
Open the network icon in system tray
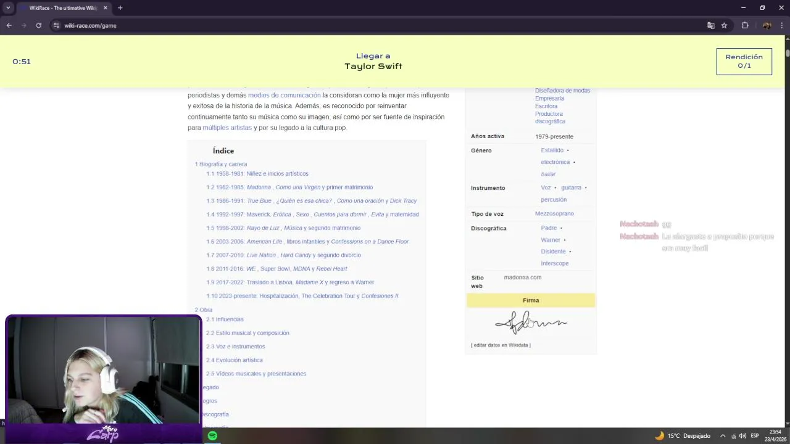click(x=733, y=436)
